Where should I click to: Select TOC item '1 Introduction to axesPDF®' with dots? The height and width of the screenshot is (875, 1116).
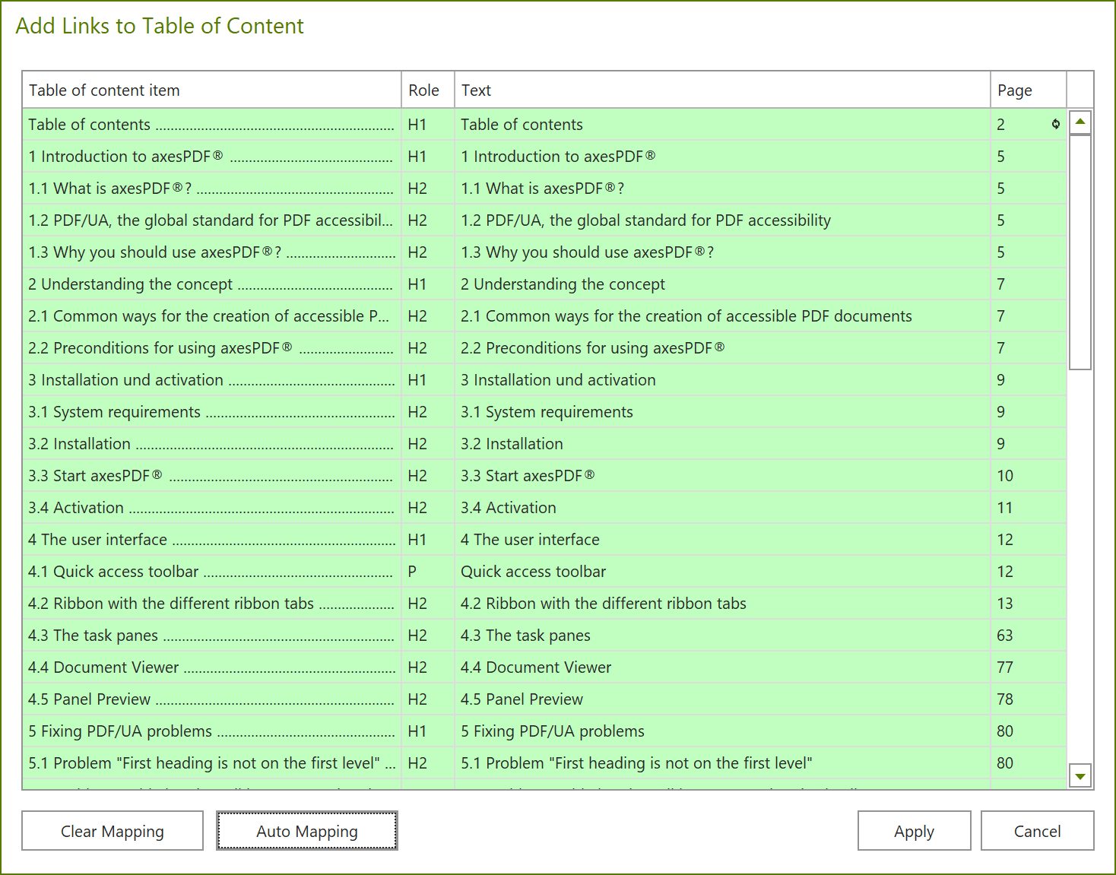click(212, 157)
